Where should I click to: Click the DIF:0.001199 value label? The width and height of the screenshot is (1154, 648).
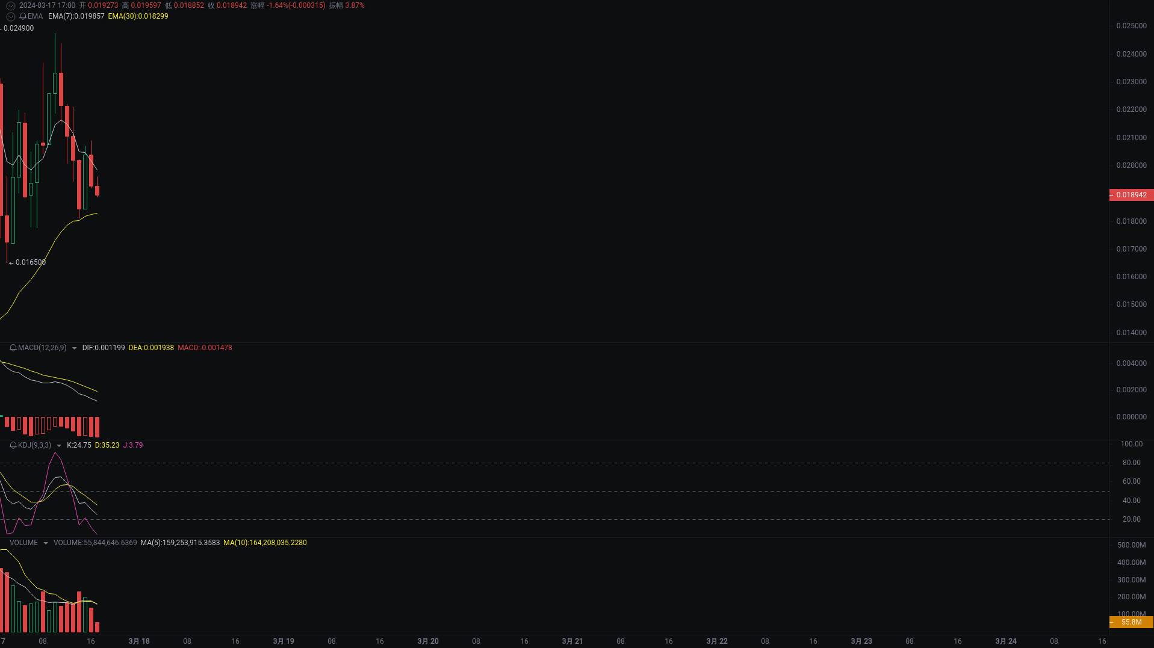point(103,348)
